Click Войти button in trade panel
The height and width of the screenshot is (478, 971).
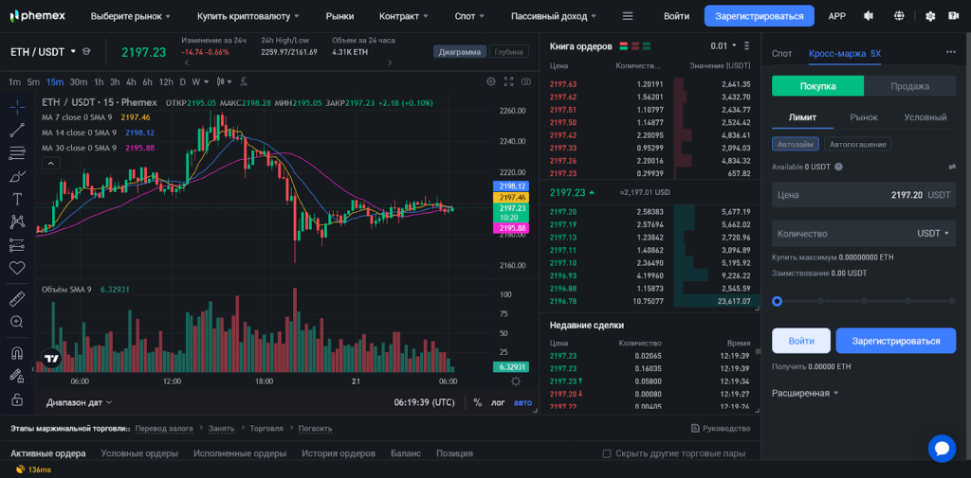pos(800,341)
